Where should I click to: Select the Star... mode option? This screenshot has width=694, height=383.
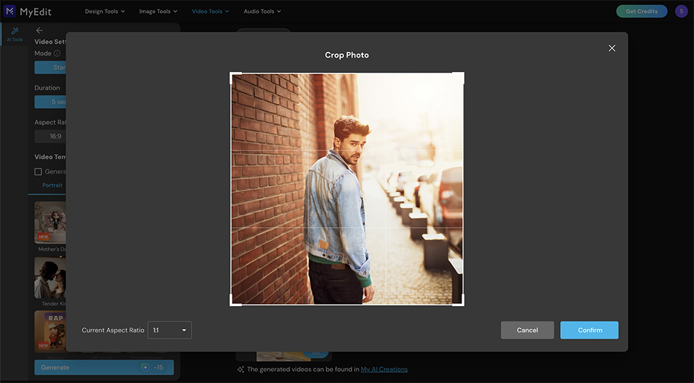(50, 67)
